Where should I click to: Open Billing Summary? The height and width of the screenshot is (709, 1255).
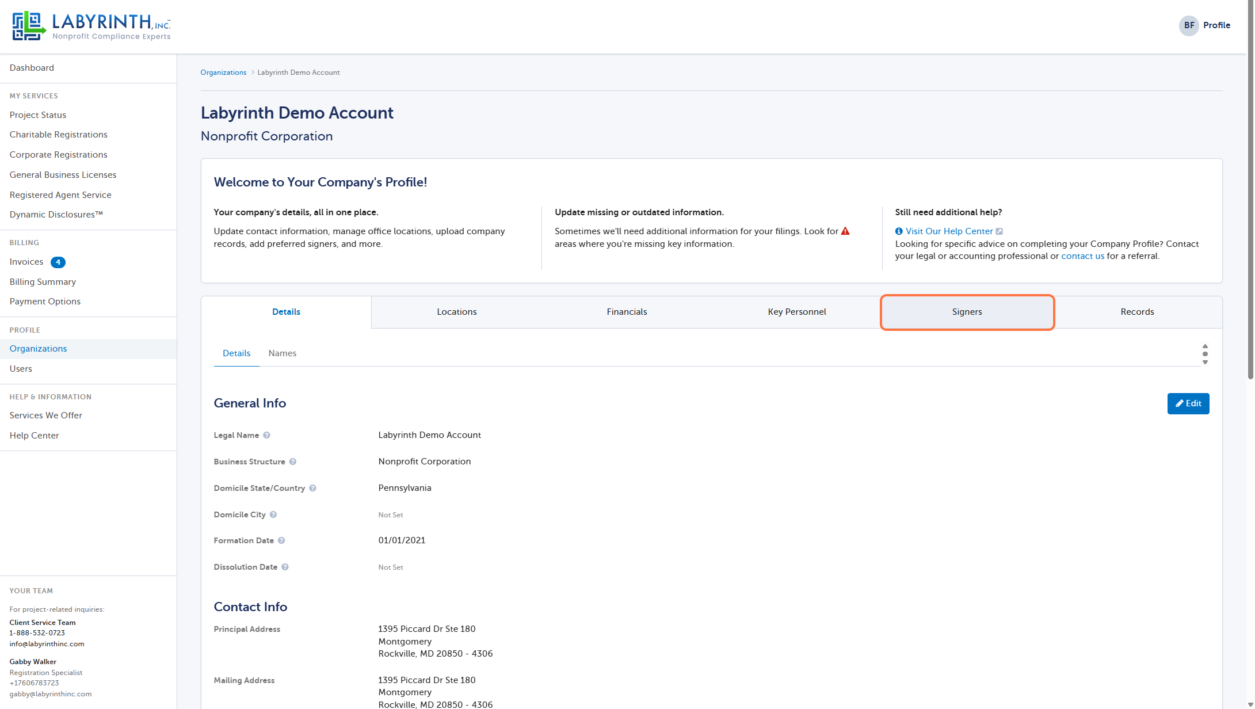tap(43, 282)
